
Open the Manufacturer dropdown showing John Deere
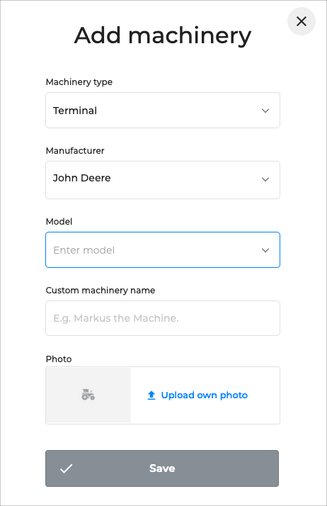pos(163,180)
